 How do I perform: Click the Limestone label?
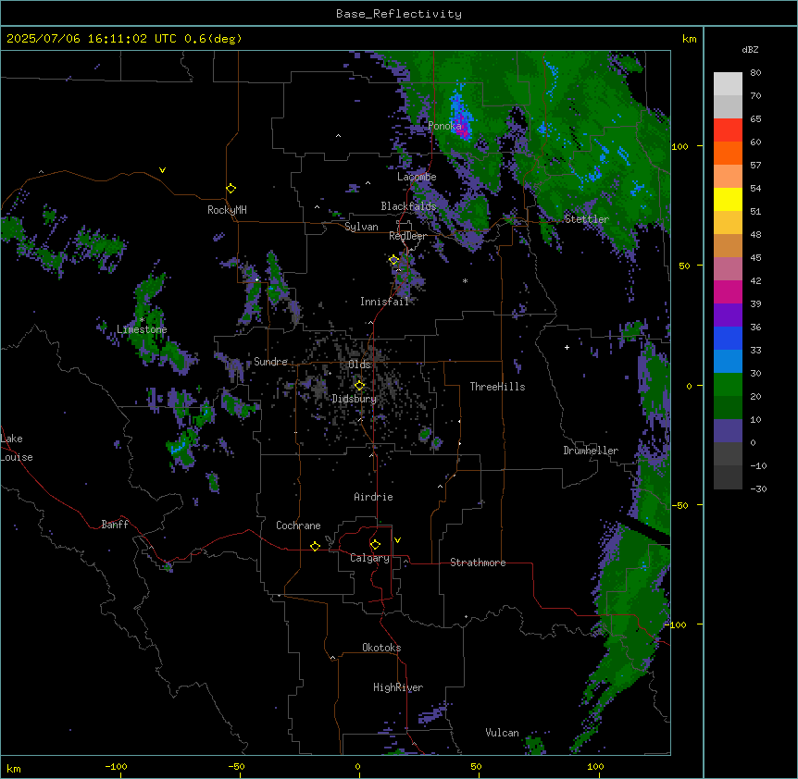(x=142, y=329)
